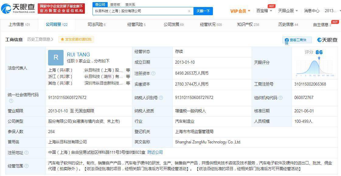
Task: Click 浙江（共2家） region entry
Action: (x=60, y=77)
